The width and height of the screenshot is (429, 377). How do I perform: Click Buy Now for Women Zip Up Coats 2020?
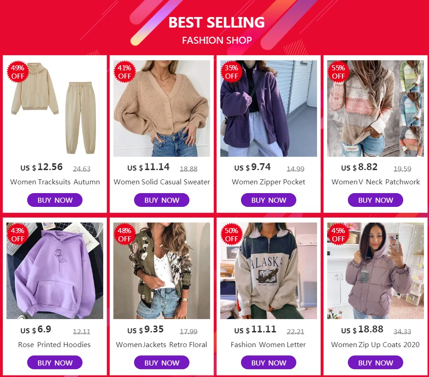(x=376, y=363)
